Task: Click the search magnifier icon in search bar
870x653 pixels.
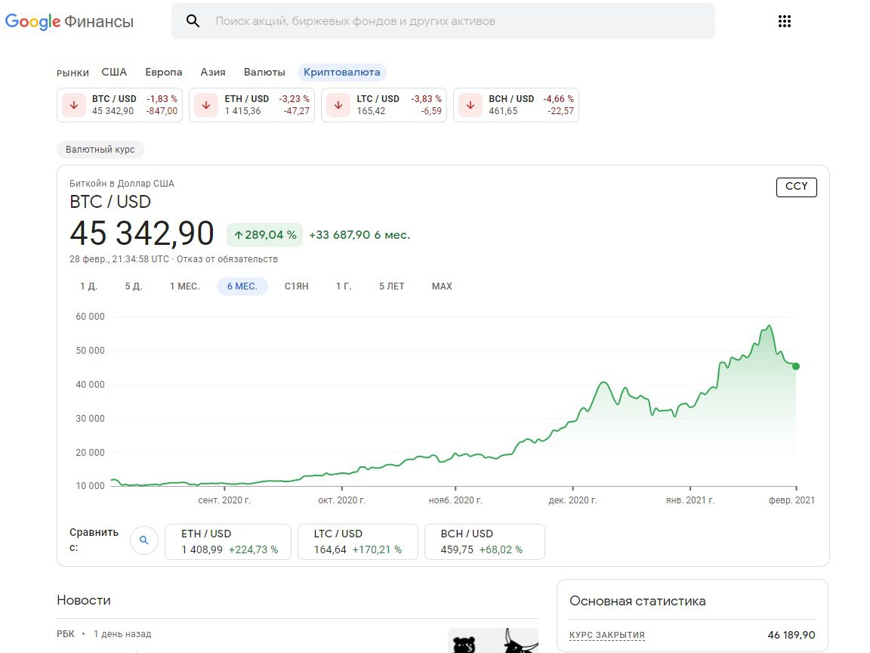Action: pyautogui.click(x=193, y=21)
